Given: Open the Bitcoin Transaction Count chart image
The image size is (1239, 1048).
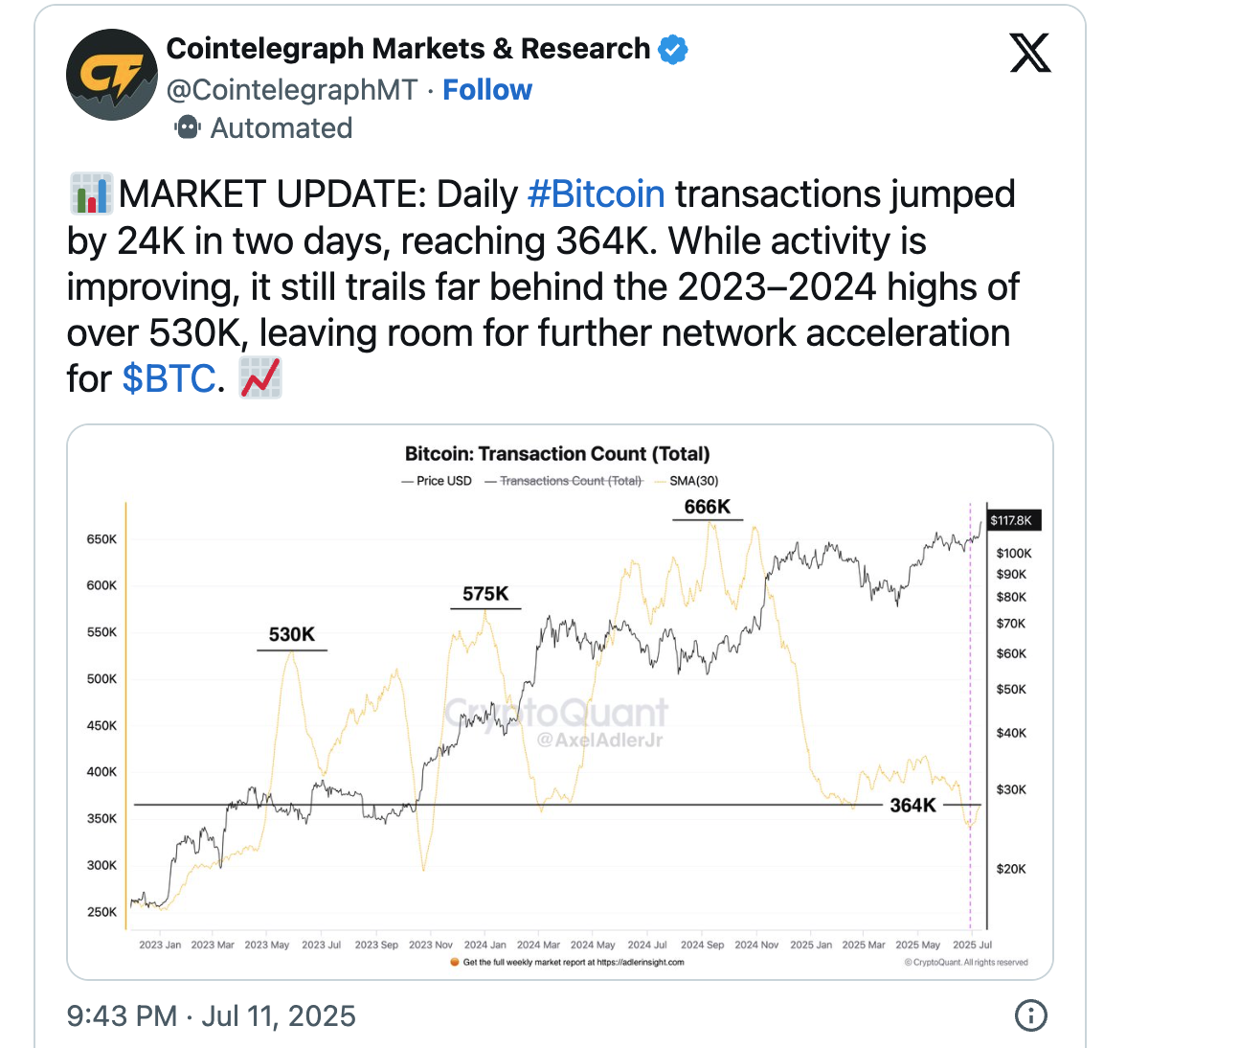Looking at the screenshot, I should coord(560,702).
